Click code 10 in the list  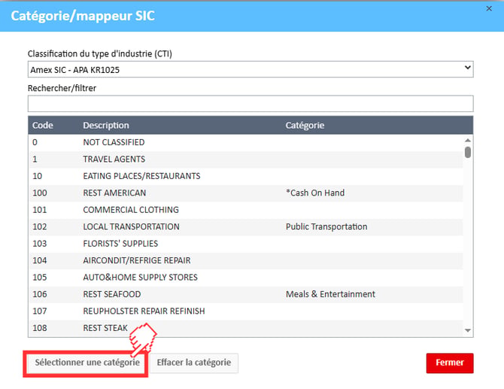point(37,176)
